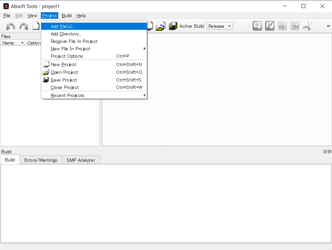
Task: Show hidden toolbar items with the chevron
Action: pyautogui.click(x=328, y=26)
